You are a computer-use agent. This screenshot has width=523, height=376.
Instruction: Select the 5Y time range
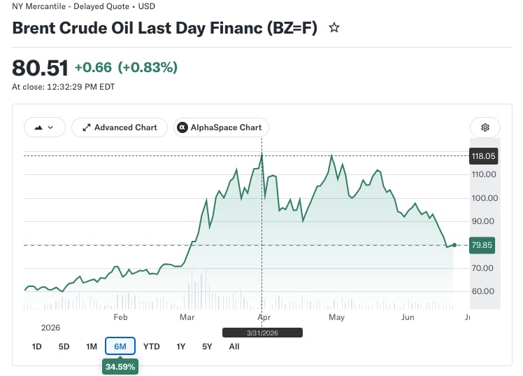(x=207, y=347)
